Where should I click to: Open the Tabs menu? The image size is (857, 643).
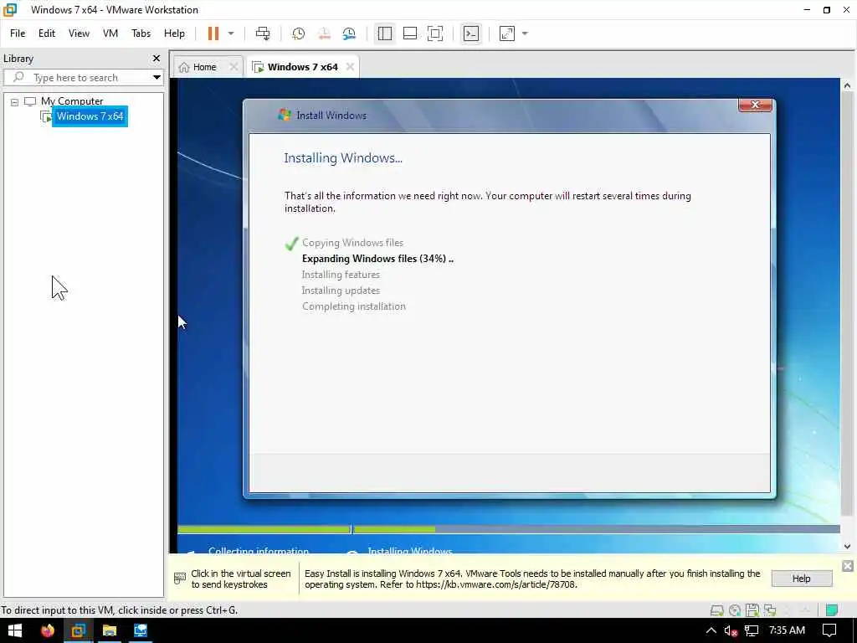[141, 33]
